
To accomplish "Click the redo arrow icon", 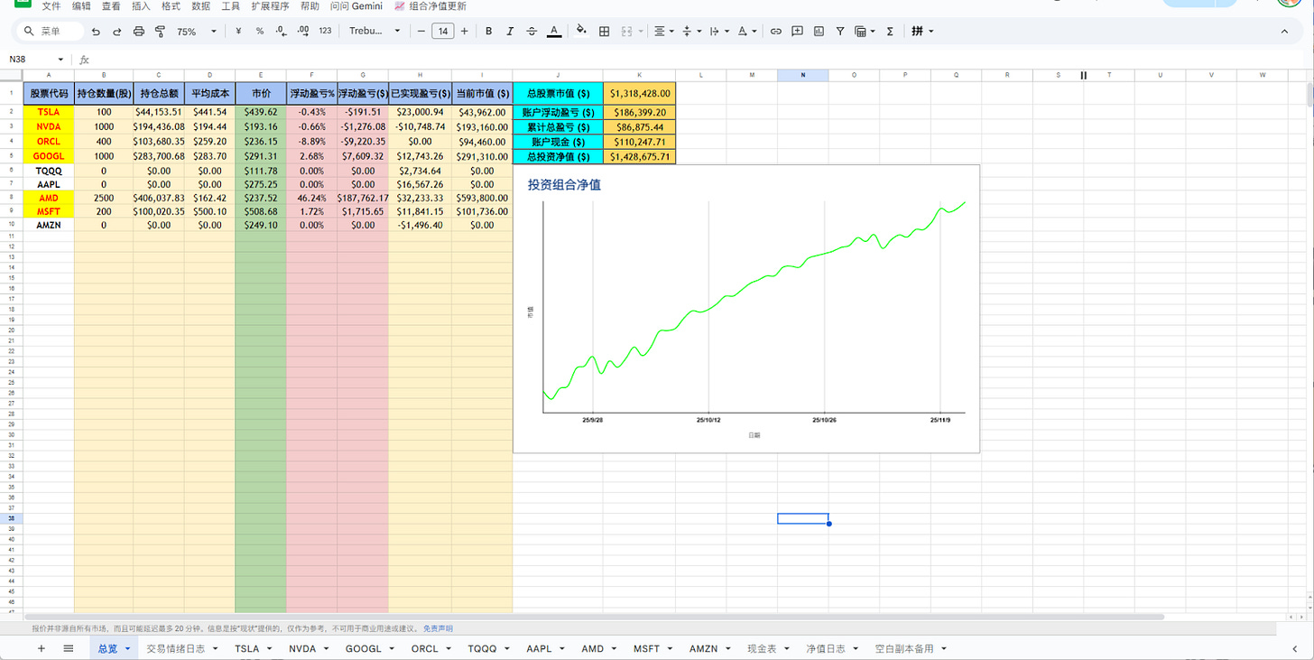I will 117,32.
